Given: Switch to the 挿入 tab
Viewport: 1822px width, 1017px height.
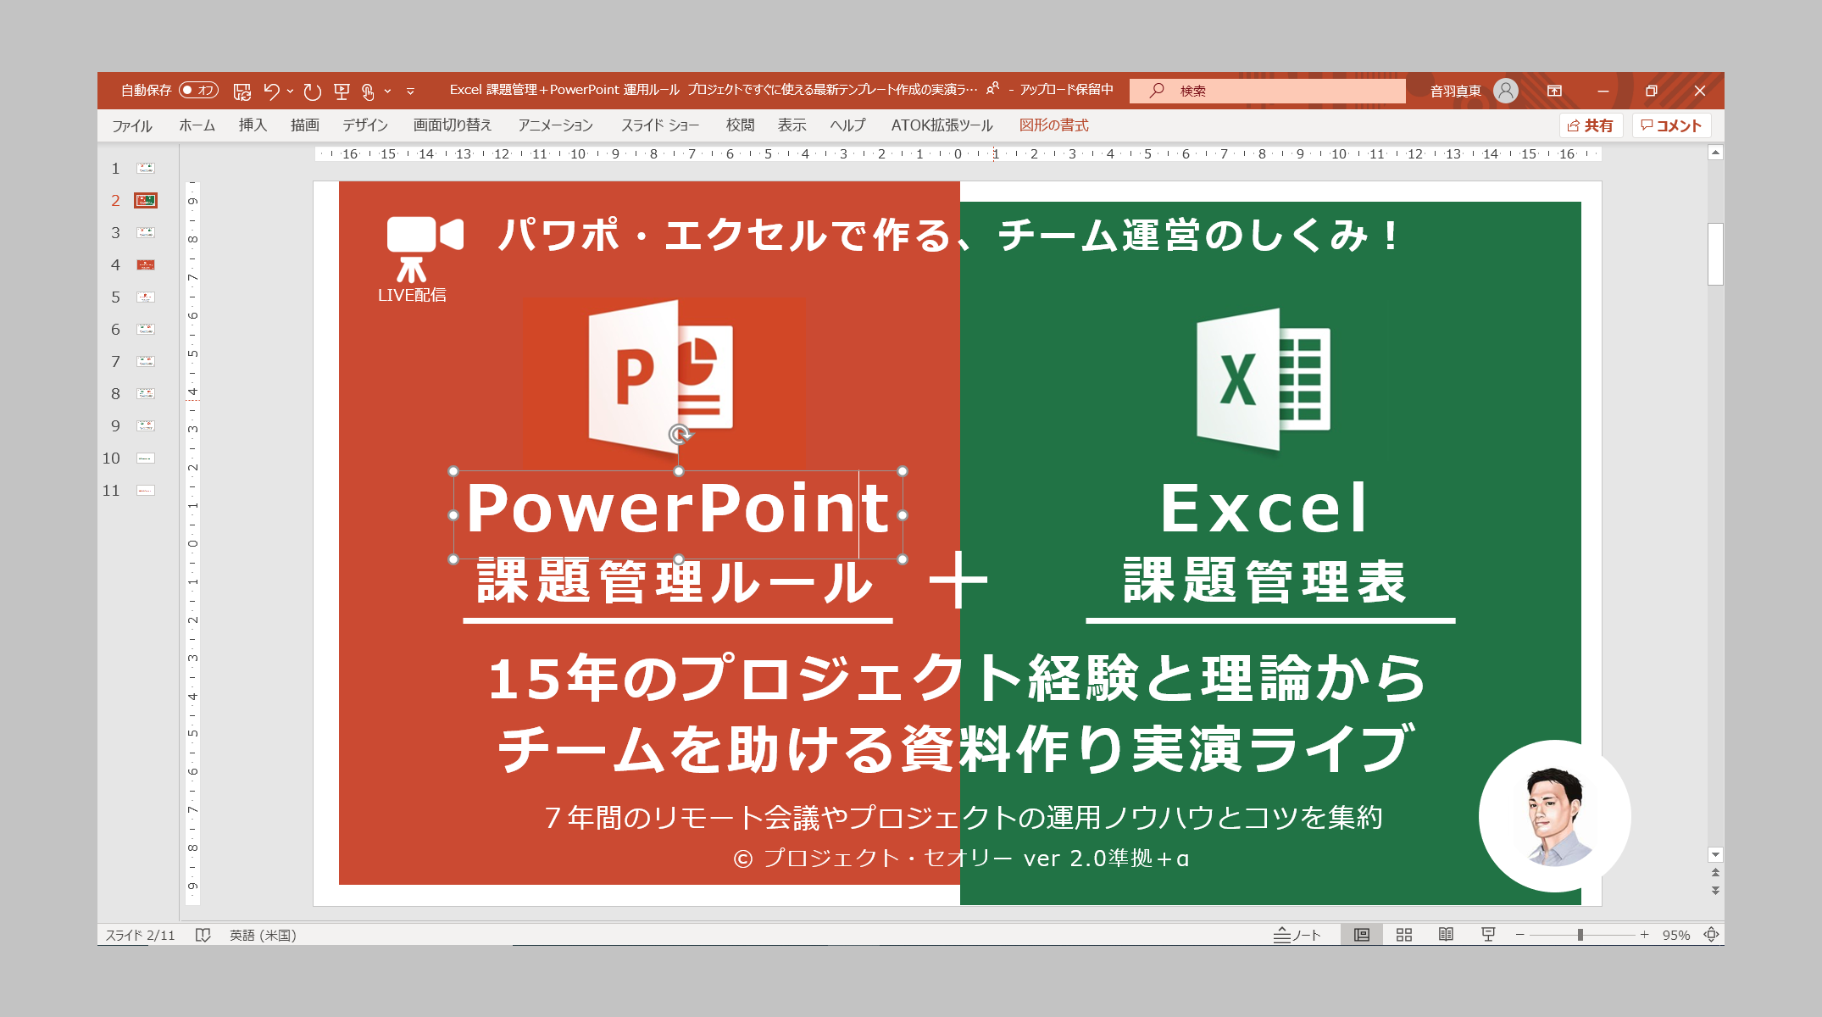Looking at the screenshot, I should point(253,125).
